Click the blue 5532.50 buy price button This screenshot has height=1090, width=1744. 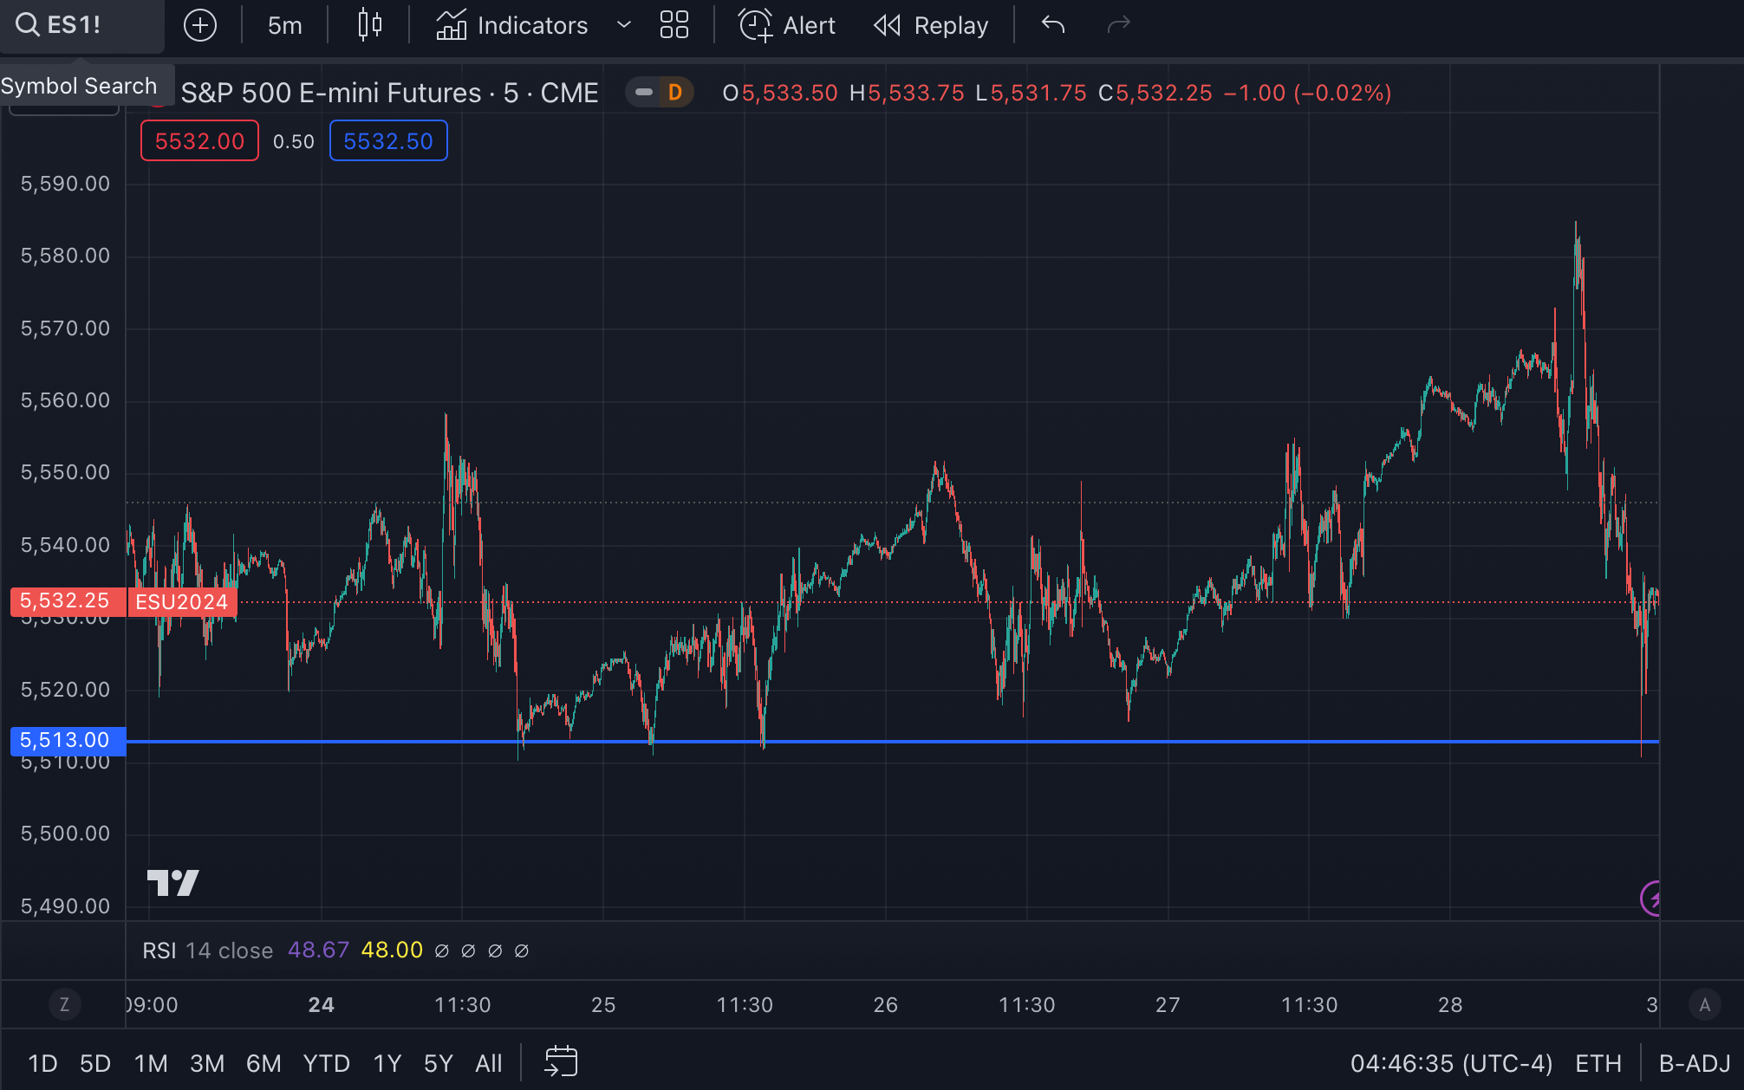coord(388,141)
